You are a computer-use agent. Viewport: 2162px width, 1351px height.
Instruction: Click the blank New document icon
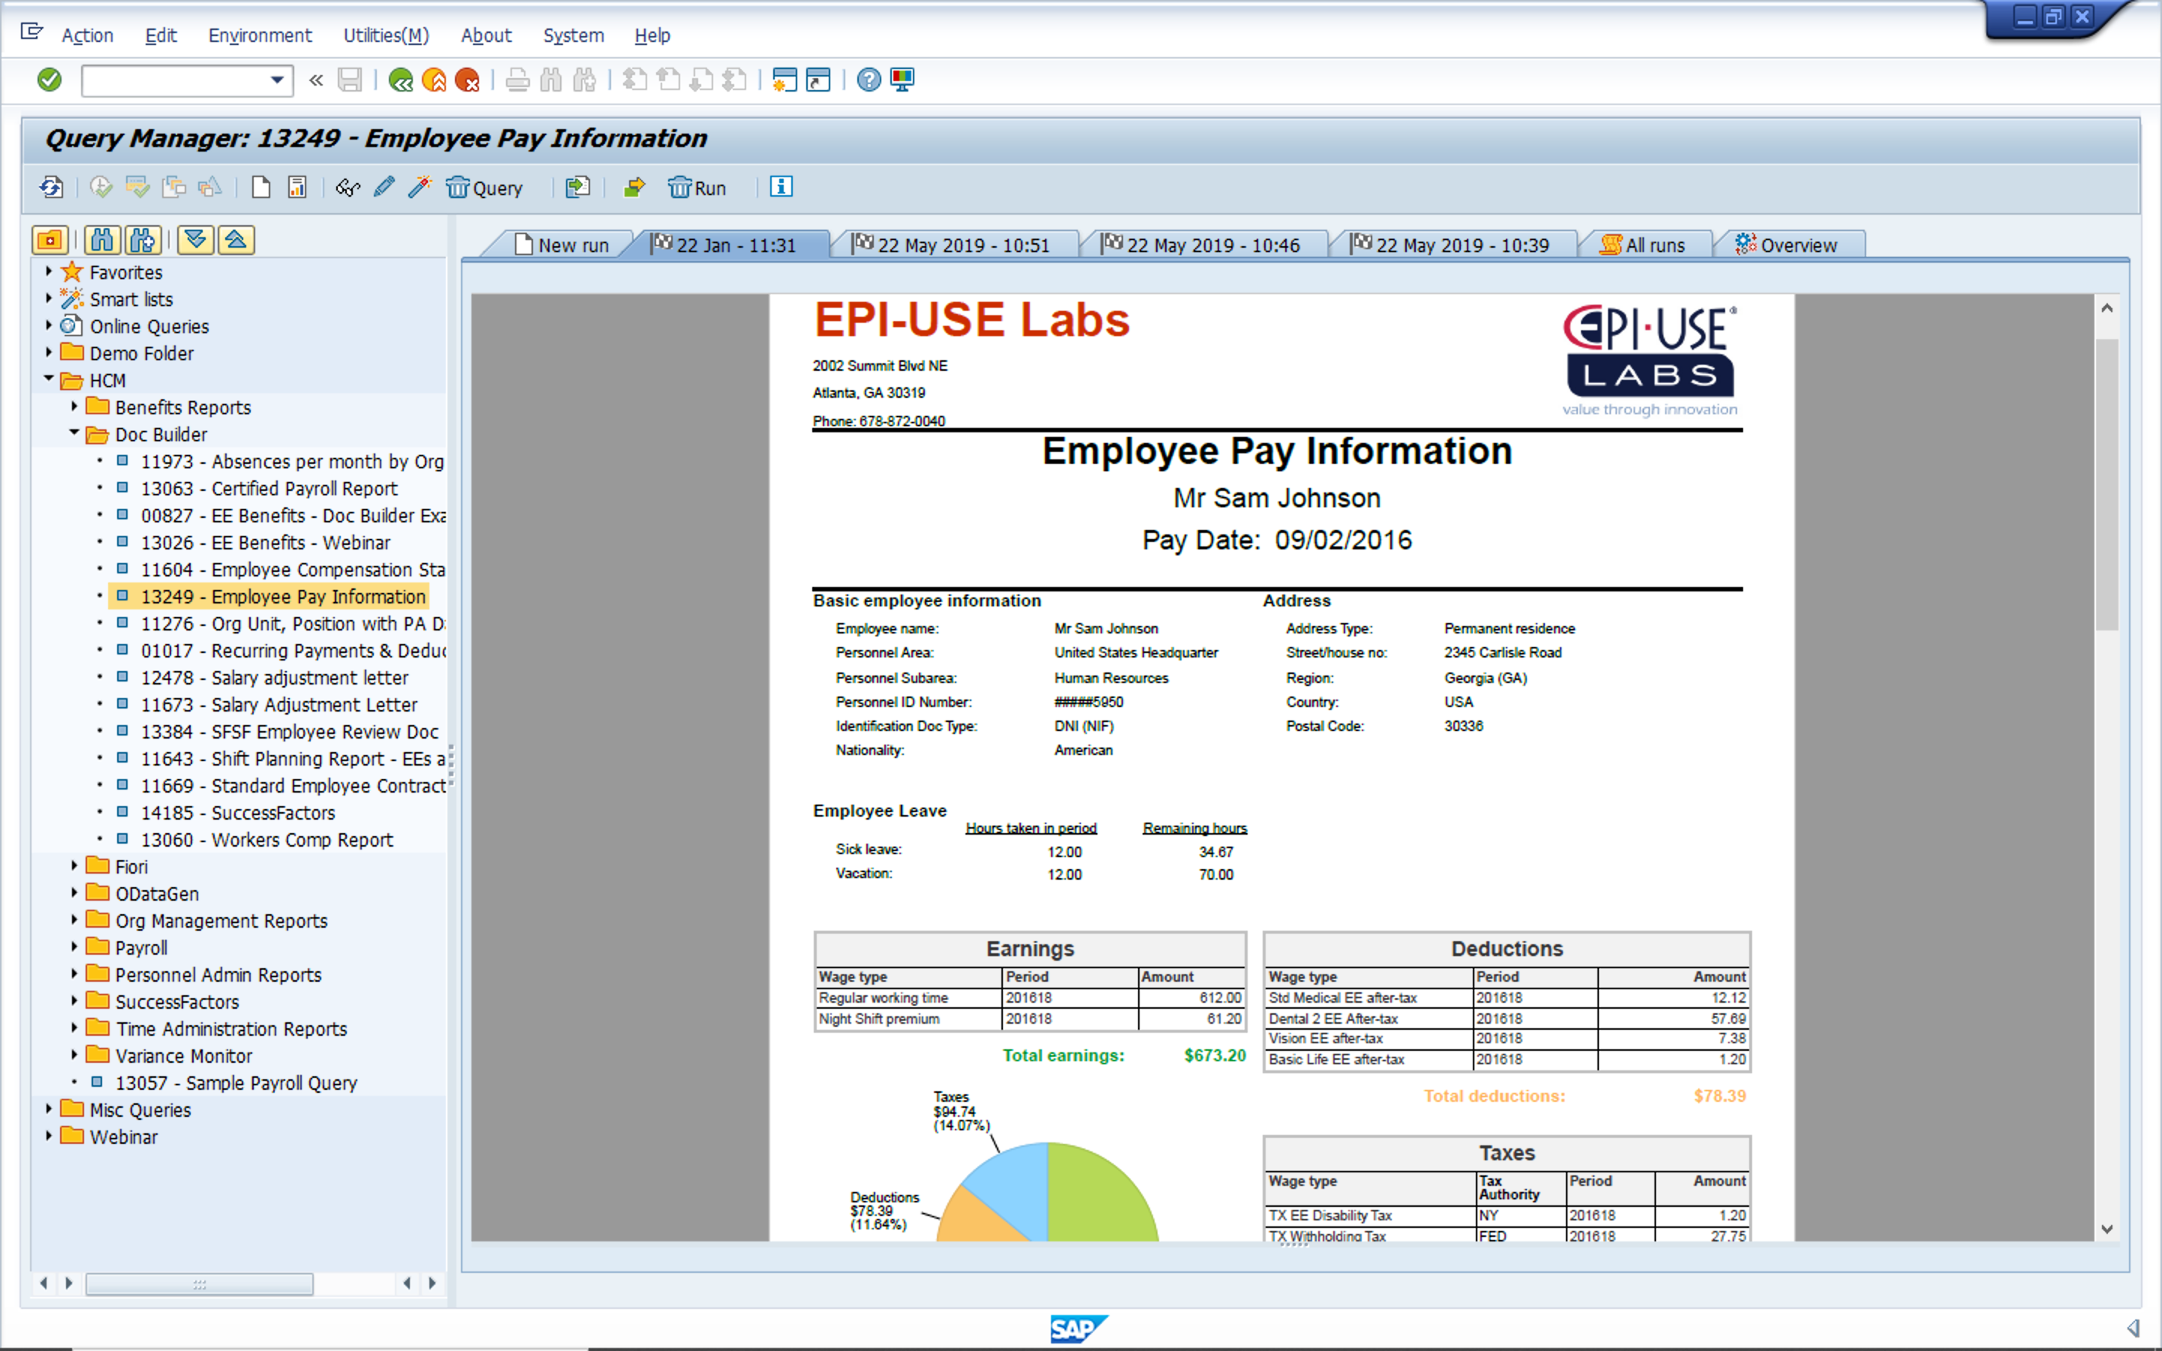(x=261, y=188)
